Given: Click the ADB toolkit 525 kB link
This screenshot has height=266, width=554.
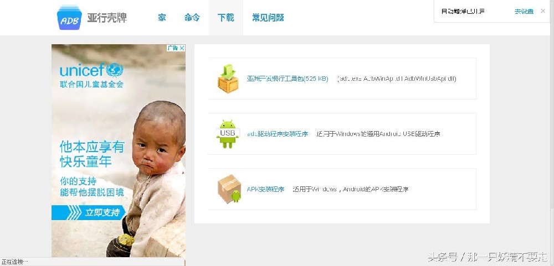Looking at the screenshot, I should tap(288, 79).
